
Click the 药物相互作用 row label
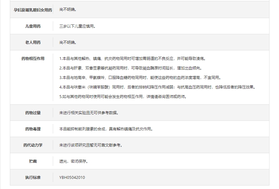[x=33, y=59]
